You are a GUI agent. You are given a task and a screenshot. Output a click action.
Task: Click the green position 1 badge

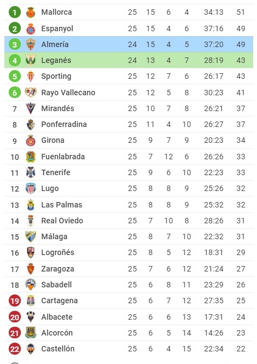(x=15, y=12)
